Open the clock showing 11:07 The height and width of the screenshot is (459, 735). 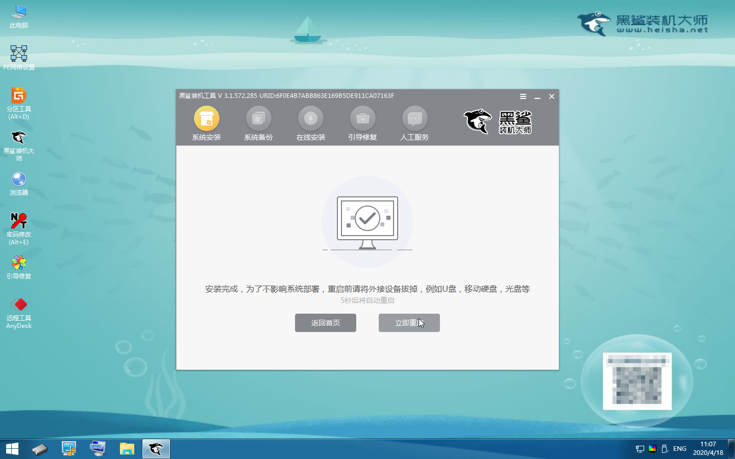[708, 449]
